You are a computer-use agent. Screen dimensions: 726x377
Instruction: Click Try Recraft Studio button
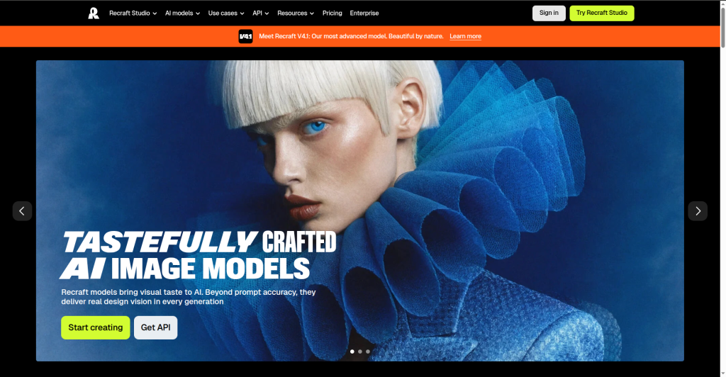[x=601, y=13]
